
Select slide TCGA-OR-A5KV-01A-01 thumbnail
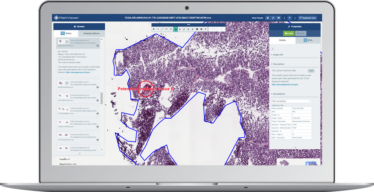coord(63,135)
